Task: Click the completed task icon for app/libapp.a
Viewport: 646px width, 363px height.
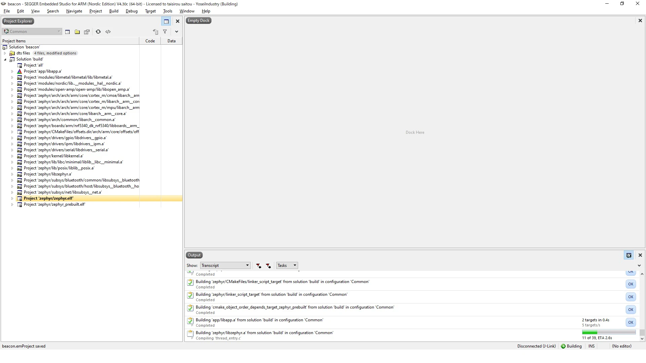Action: [190, 322]
